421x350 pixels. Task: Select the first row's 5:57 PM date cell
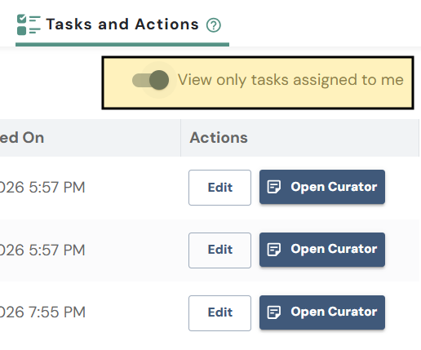pos(42,188)
